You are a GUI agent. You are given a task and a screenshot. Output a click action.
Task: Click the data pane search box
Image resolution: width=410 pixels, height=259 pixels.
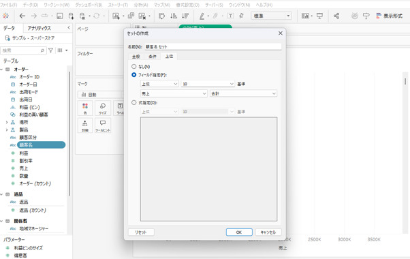pos(24,50)
